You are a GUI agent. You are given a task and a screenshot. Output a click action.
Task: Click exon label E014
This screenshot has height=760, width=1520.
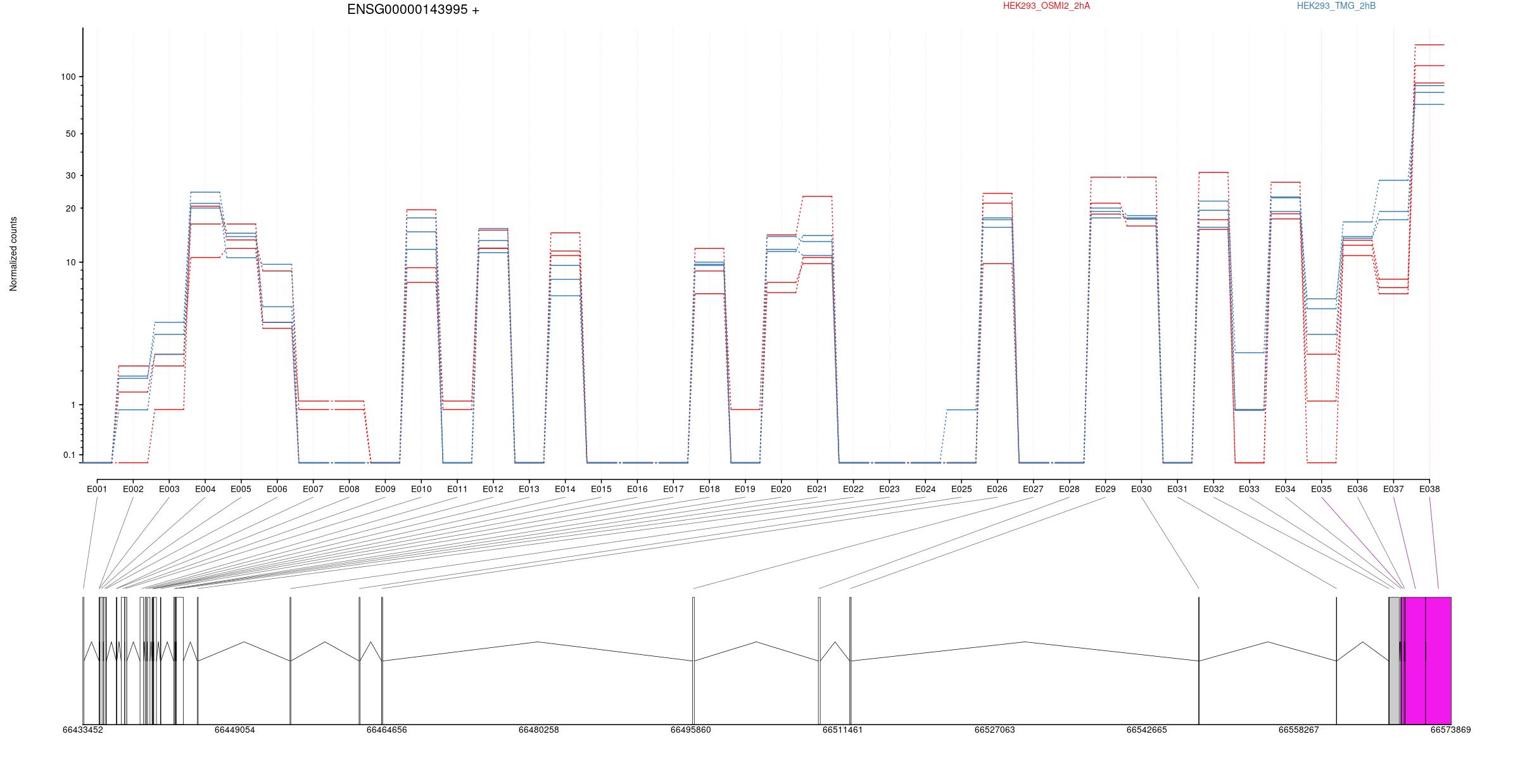(565, 489)
